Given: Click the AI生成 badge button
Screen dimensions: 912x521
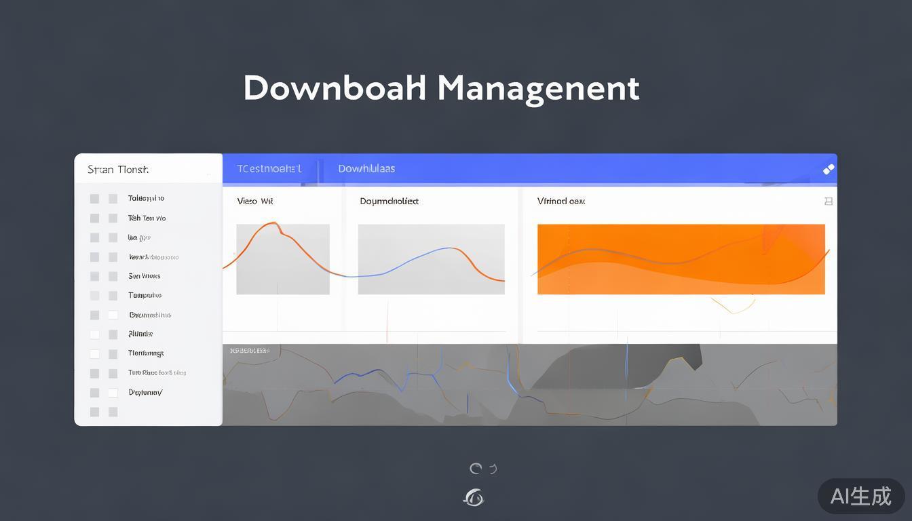Looking at the screenshot, I should click(x=860, y=496).
